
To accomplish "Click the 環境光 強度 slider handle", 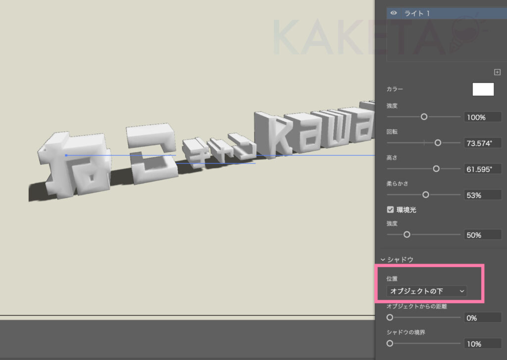I will click(x=407, y=234).
